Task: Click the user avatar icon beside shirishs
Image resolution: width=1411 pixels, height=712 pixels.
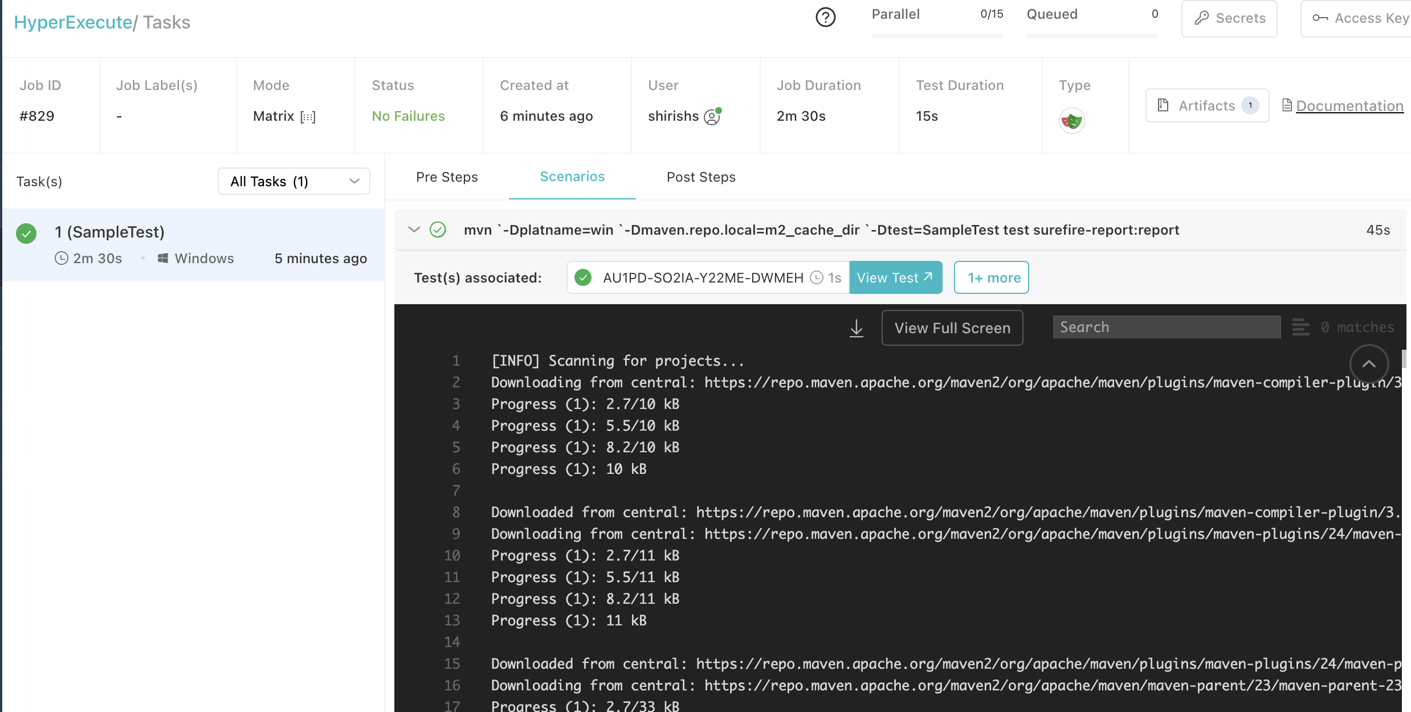Action: (712, 116)
